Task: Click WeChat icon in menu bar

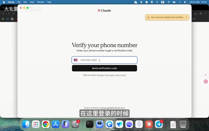Action: click(x=136, y=2)
